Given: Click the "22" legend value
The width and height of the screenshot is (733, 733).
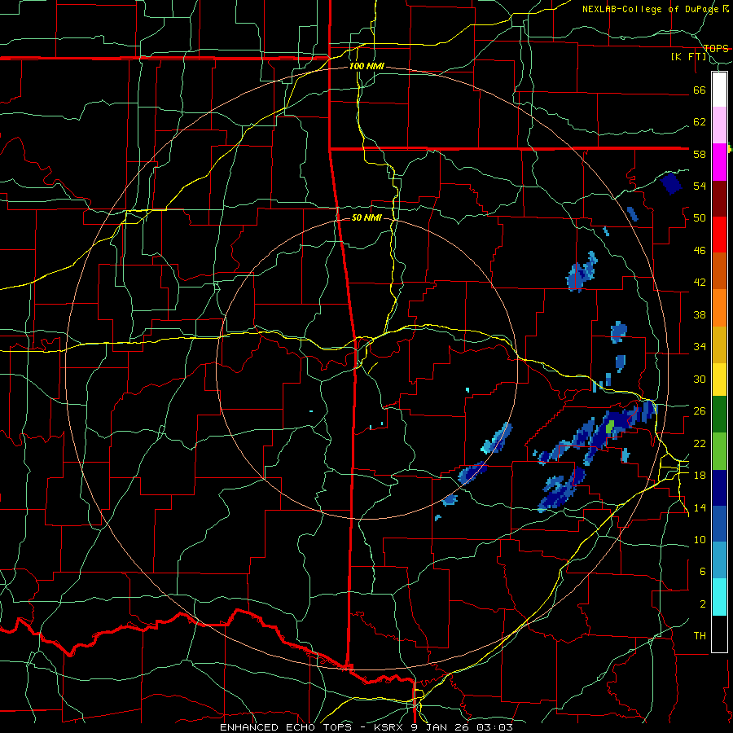Looking at the screenshot, I should point(700,443).
